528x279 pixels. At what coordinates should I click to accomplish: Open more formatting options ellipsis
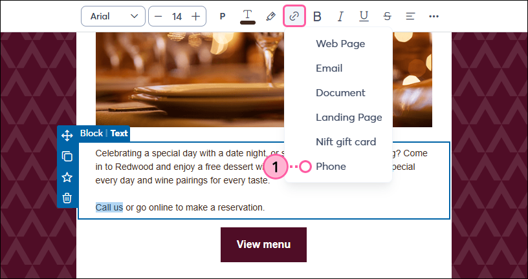point(434,16)
